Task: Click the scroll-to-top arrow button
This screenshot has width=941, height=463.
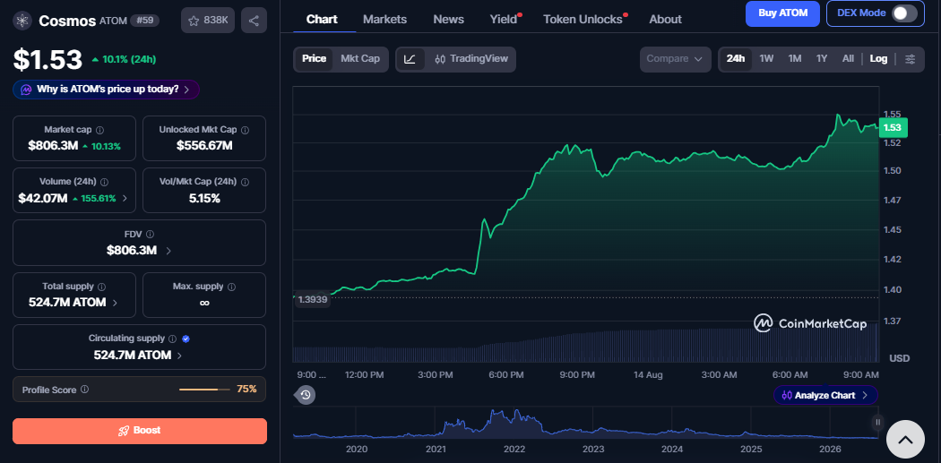Action: (905, 440)
